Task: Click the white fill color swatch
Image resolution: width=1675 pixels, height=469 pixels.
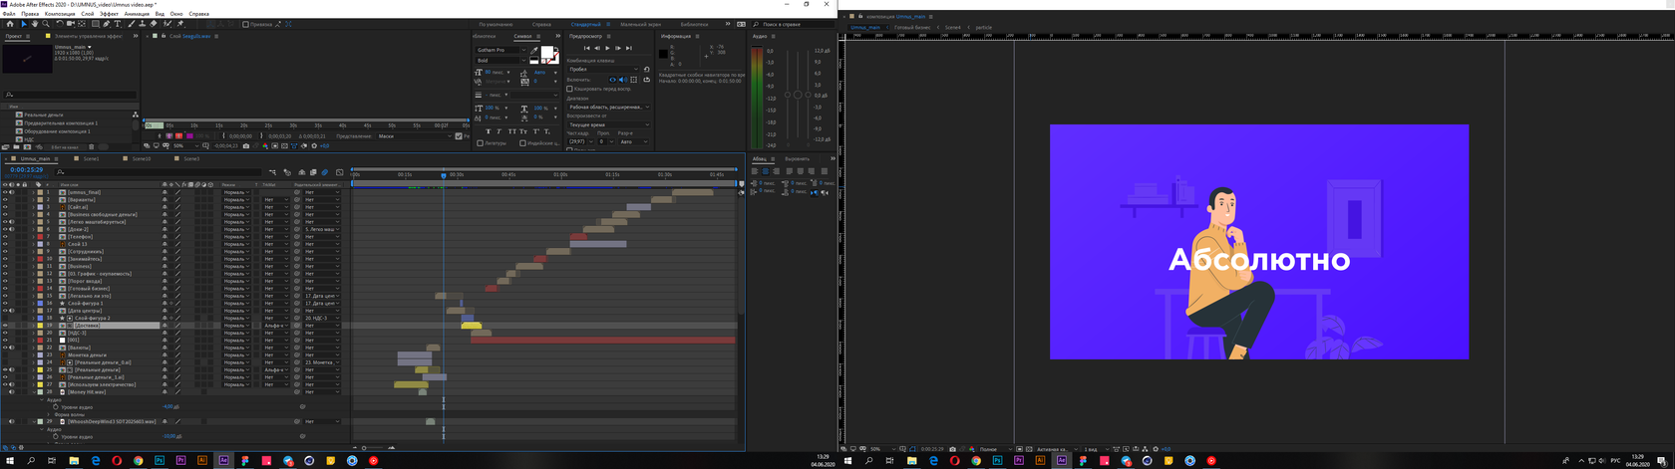Action: point(546,53)
